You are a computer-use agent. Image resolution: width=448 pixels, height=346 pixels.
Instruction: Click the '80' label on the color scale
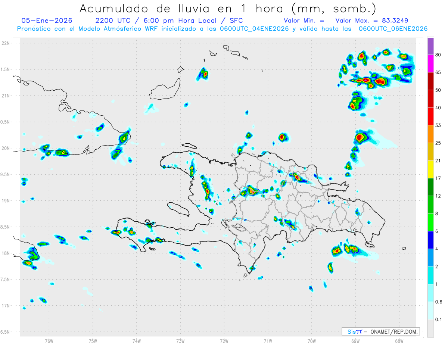point(438,55)
